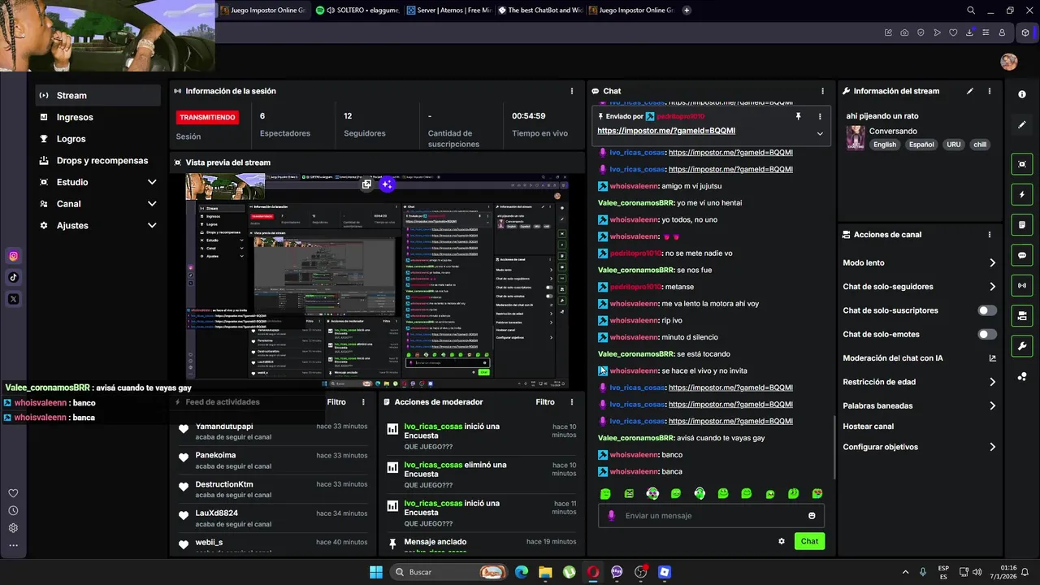The width and height of the screenshot is (1040, 585).
Task: Toggle Chat de solo-emotes switch
Action: click(x=987, y=334)
